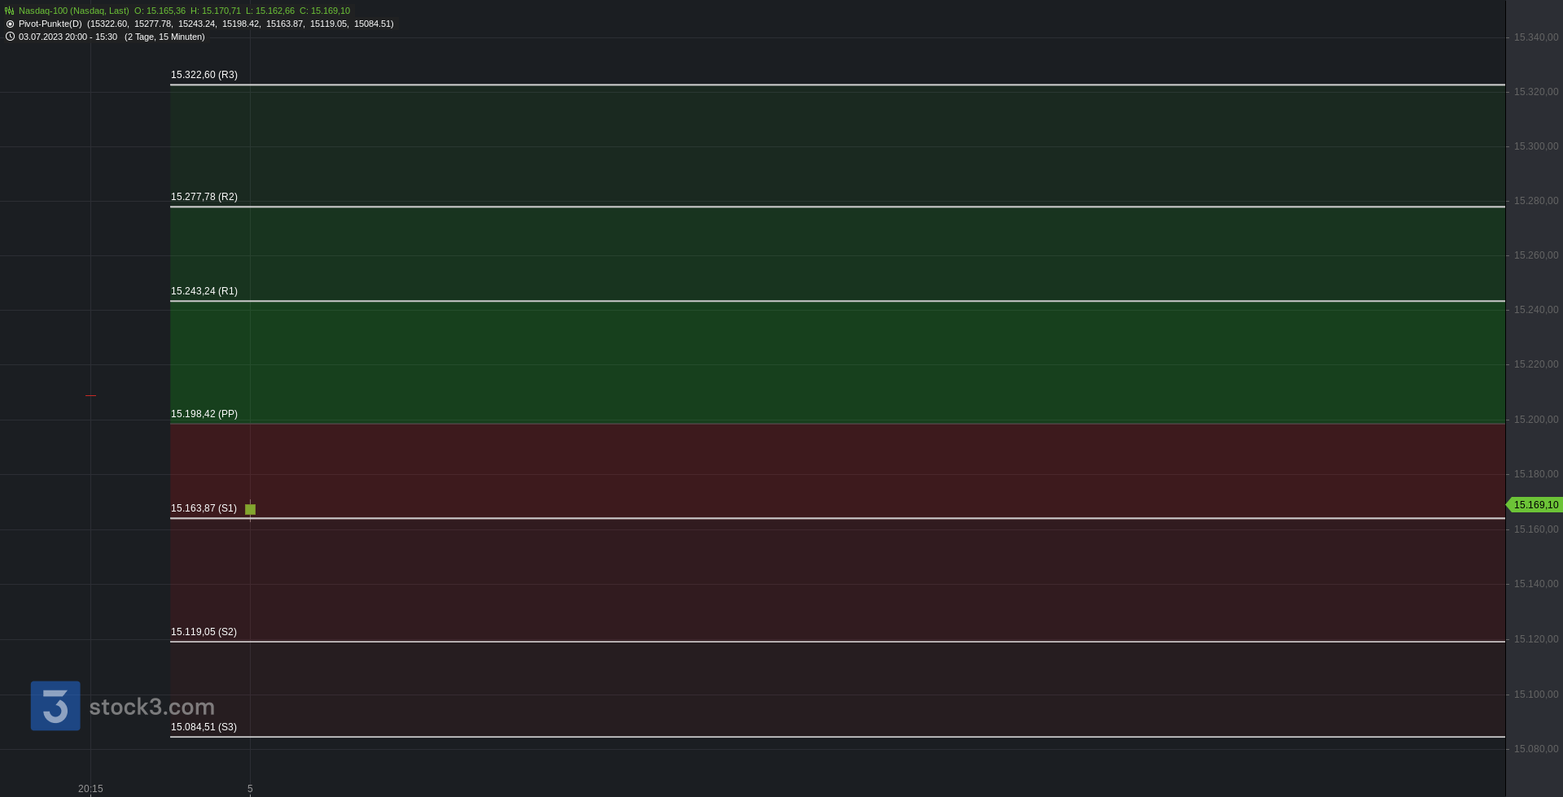Click the clock icon next to date range
Image resolution: width=1563 pixels, height=797 pixels.
pos(10,37)
